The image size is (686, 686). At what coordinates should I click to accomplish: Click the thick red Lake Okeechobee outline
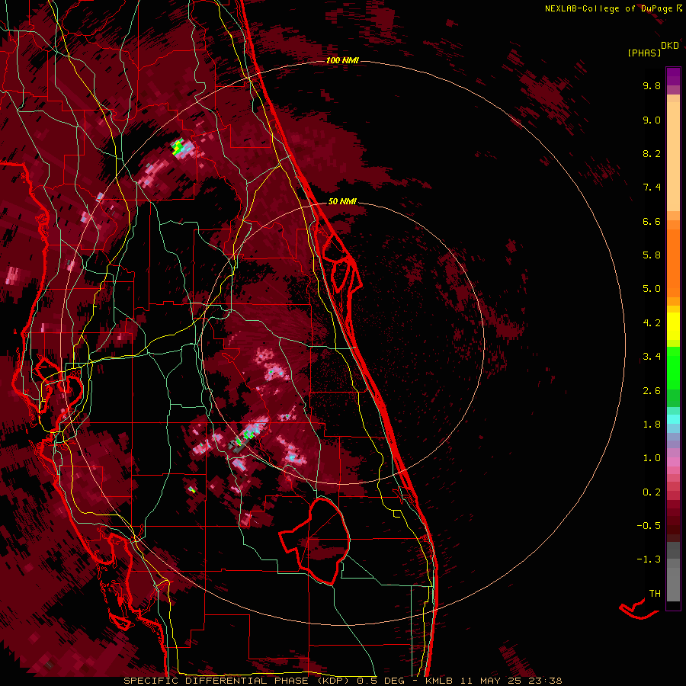315,540
